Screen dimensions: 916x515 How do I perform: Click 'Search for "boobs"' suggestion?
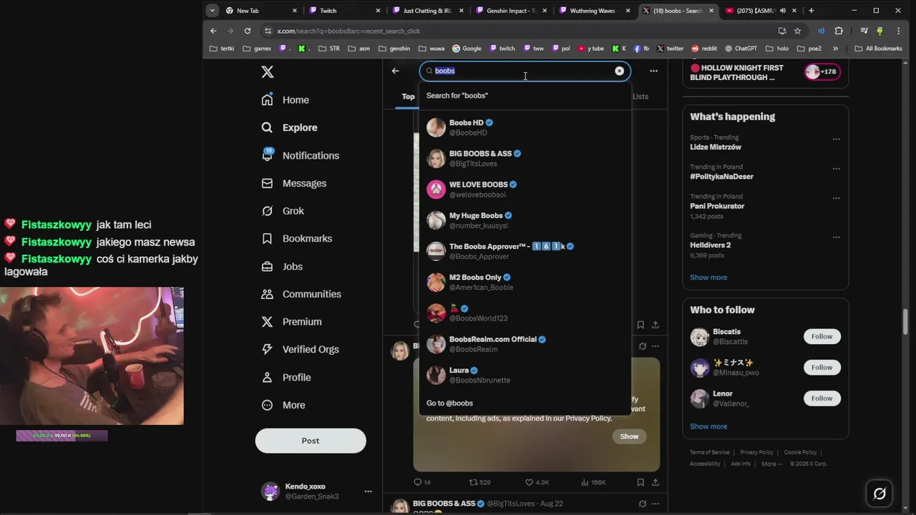[525, 95]
